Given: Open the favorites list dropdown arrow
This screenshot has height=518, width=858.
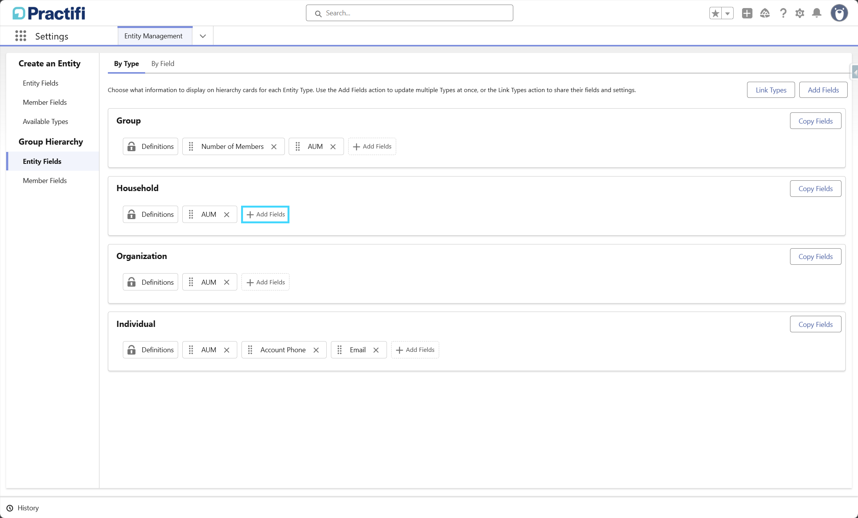Looking at the screenshot, I should click(x=727, y=13).
